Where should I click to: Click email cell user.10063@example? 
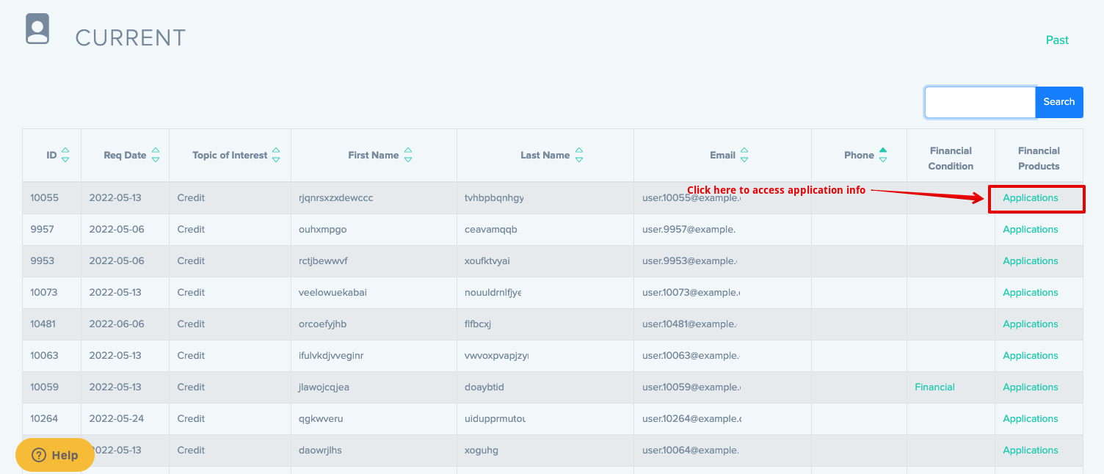click(x=691, y=356)
